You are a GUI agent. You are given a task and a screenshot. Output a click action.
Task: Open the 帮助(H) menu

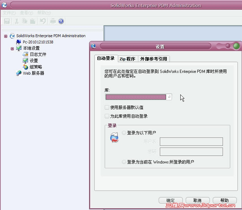44,13
